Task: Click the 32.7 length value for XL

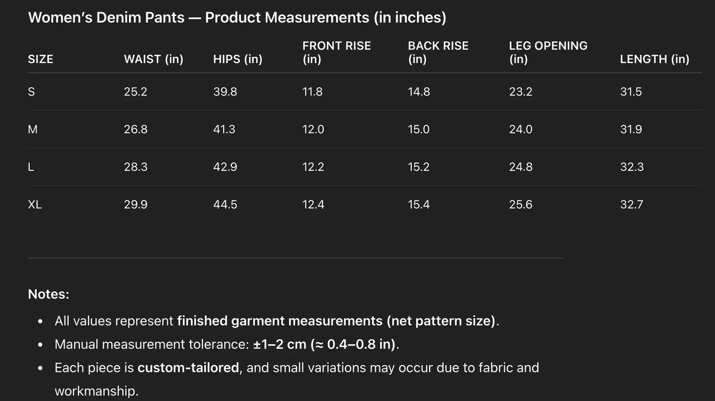Action: (x=631, y=204)
